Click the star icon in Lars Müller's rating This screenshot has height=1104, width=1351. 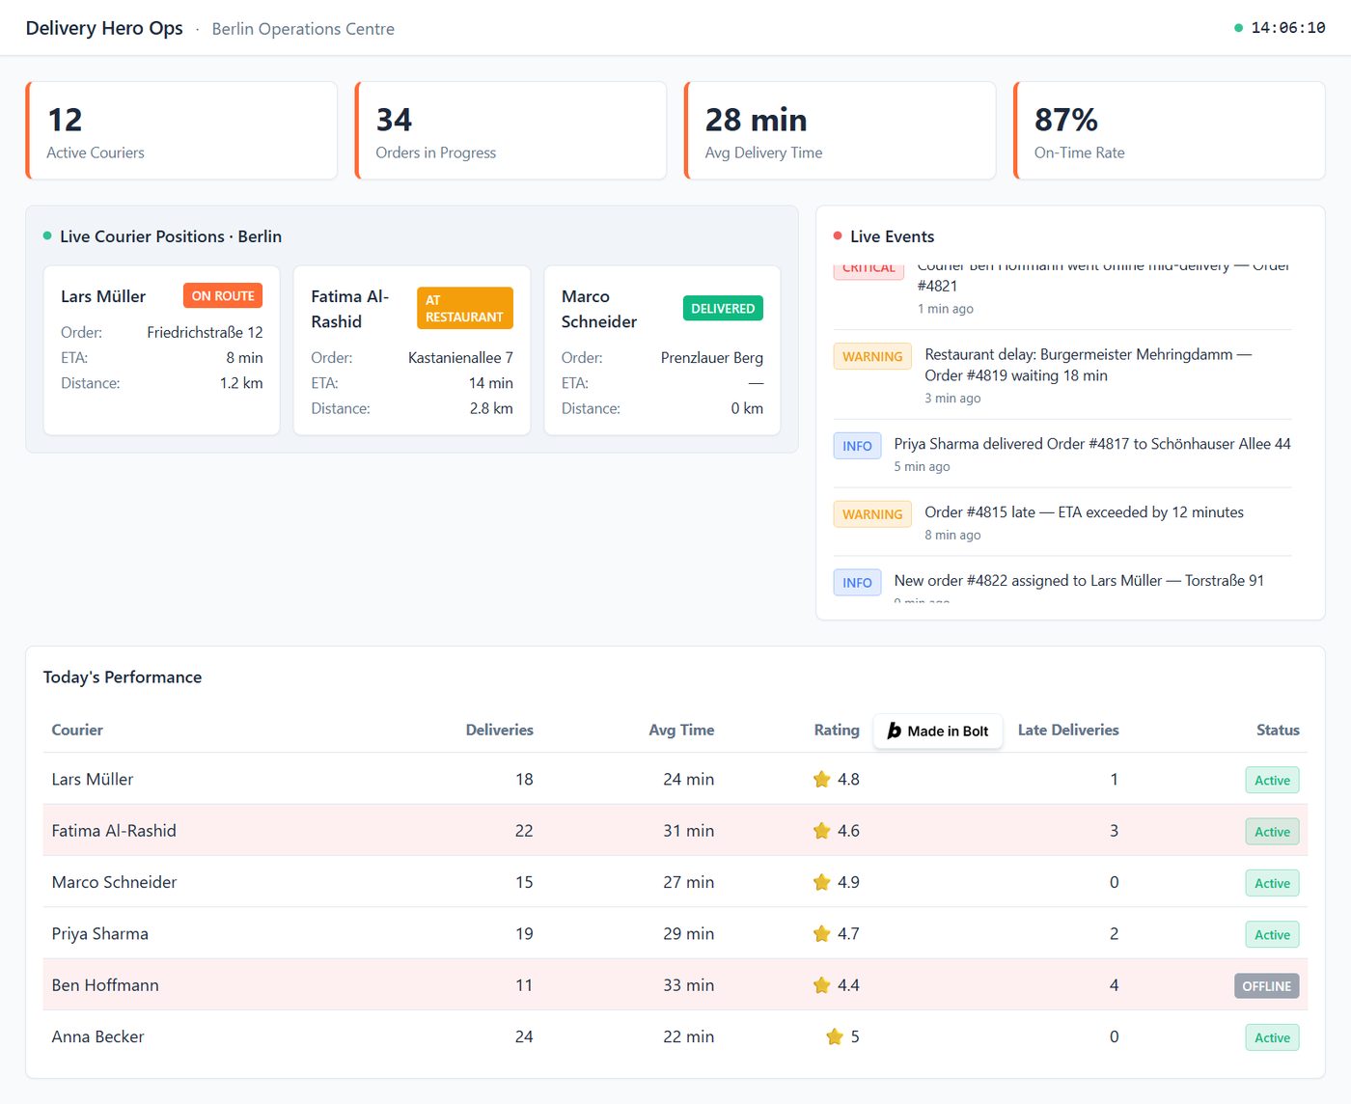click(x=821, y=779)
